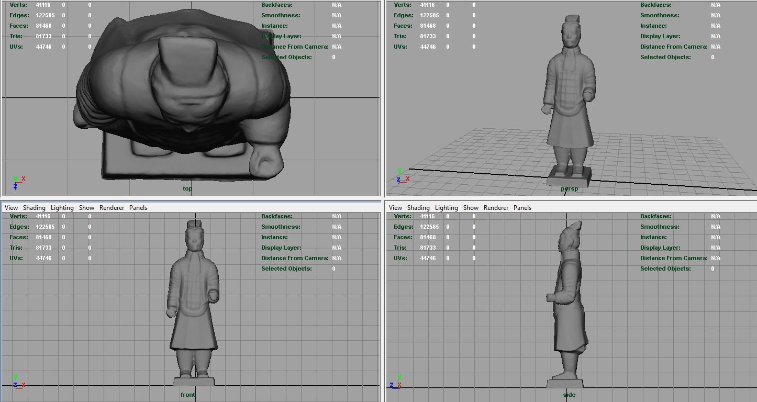Open Panels menu in front viewport panel
Image resolution: width=757 pixels, height=402 pixels.
tap(138, 208)
